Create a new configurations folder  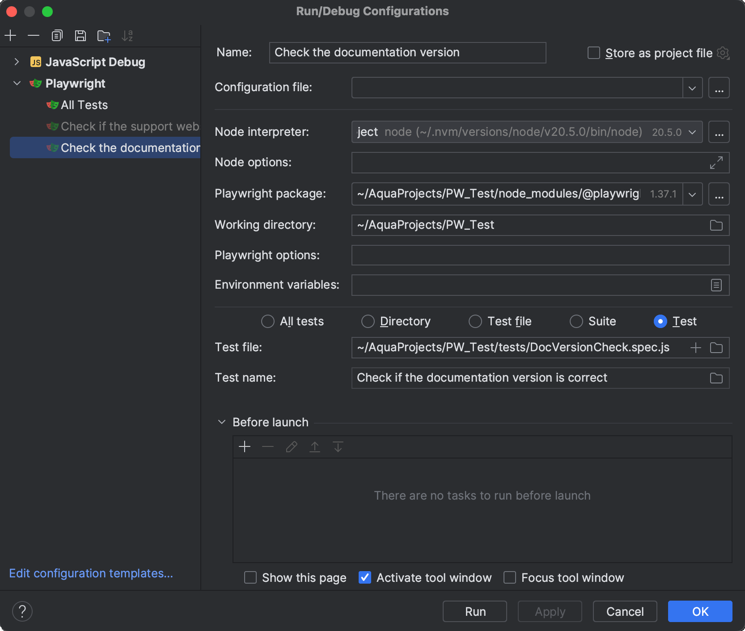click(104, 35)
